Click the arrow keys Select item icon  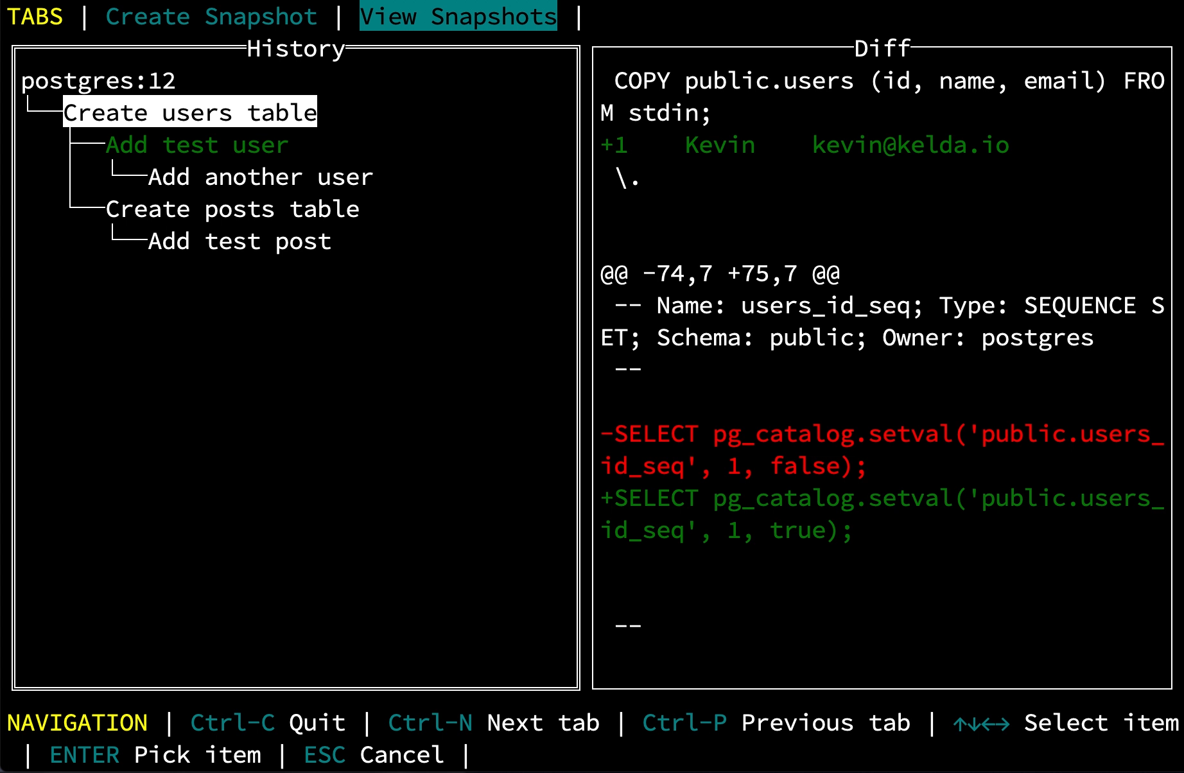[981, 724]
